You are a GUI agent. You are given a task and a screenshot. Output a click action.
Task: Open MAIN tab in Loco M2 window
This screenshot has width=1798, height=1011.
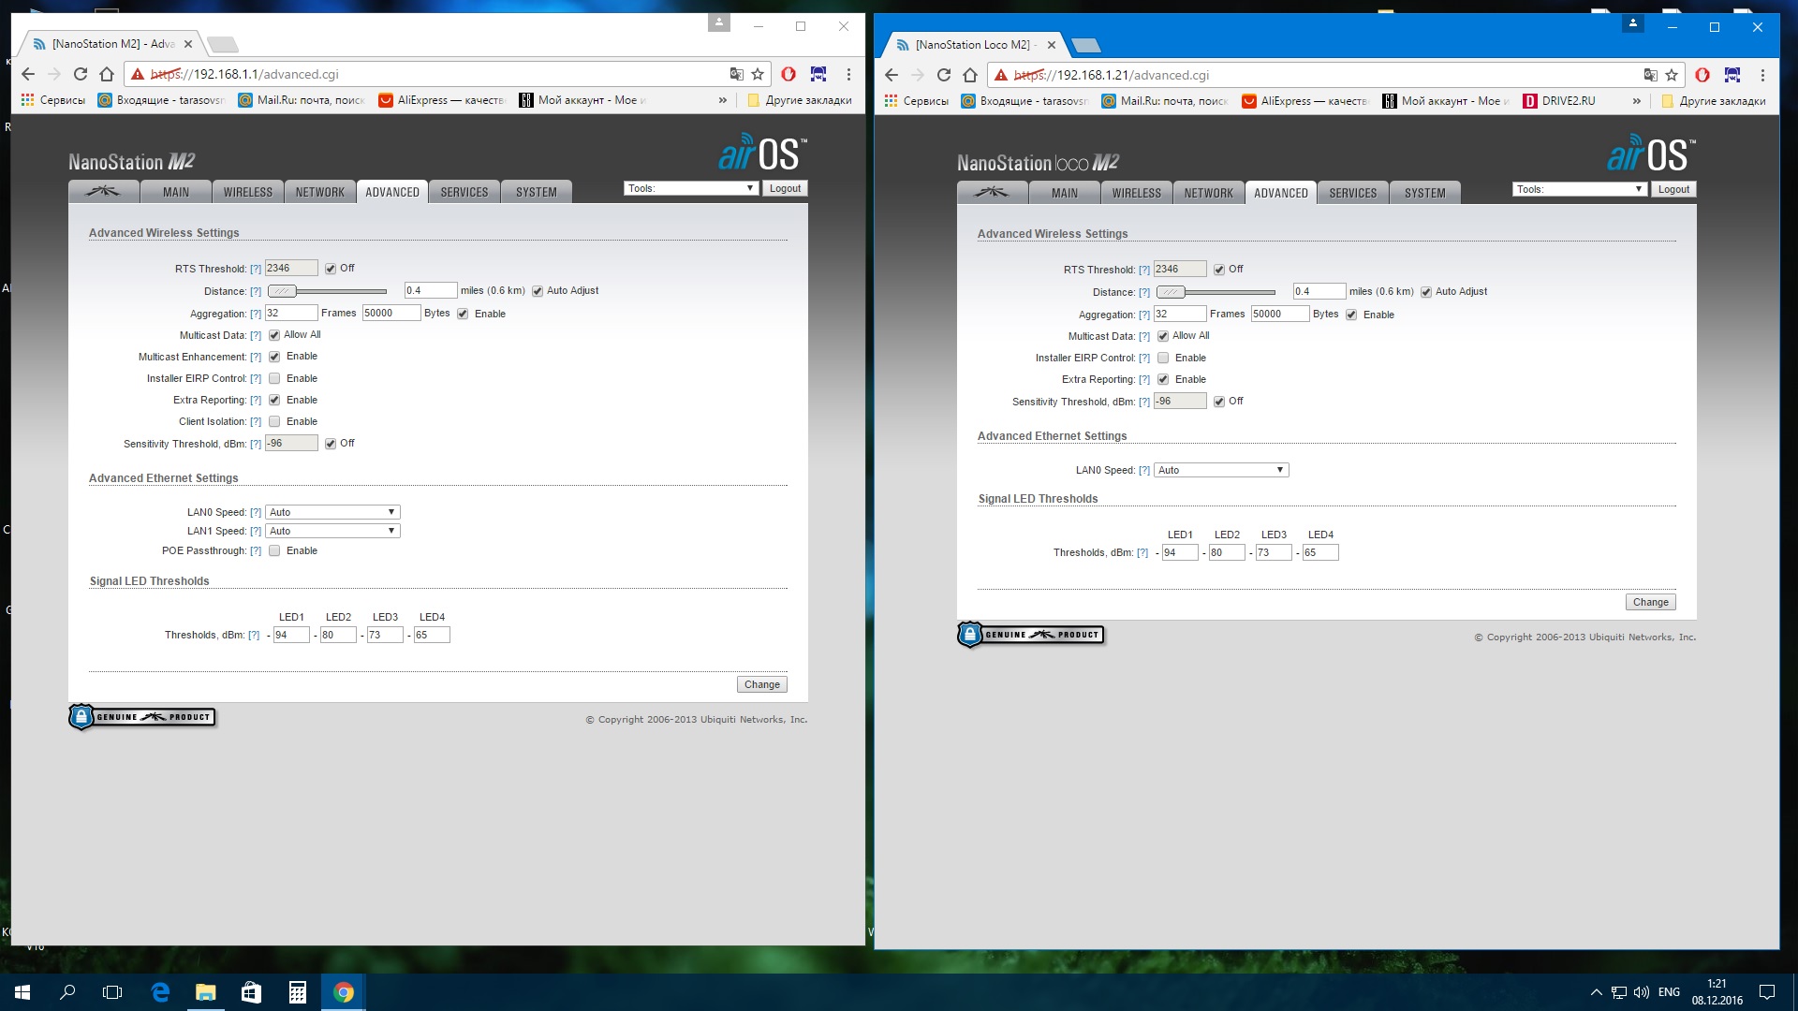(x=1065, y=193)
